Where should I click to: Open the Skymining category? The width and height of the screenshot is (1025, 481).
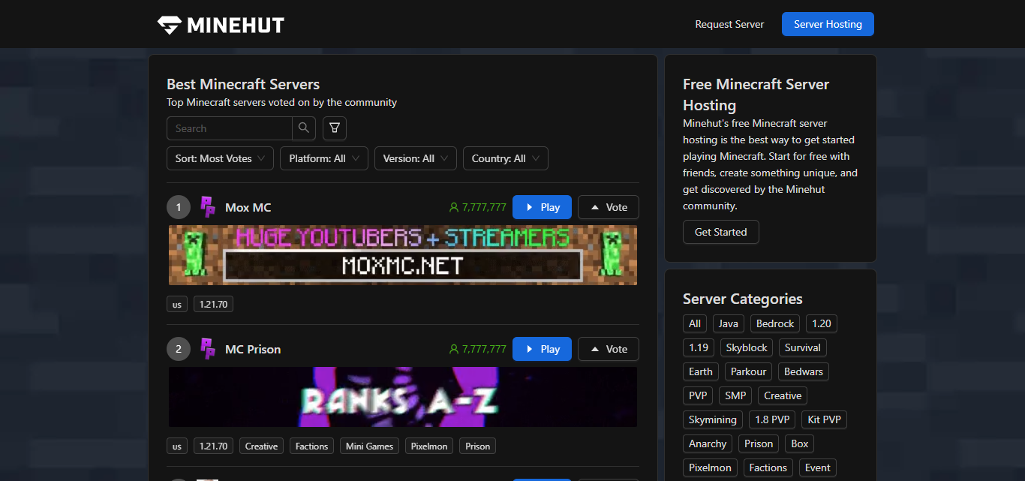tap(713, 419)
